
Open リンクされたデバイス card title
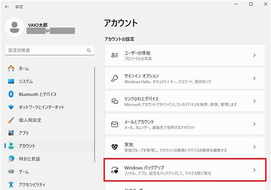tap(141, 99)
